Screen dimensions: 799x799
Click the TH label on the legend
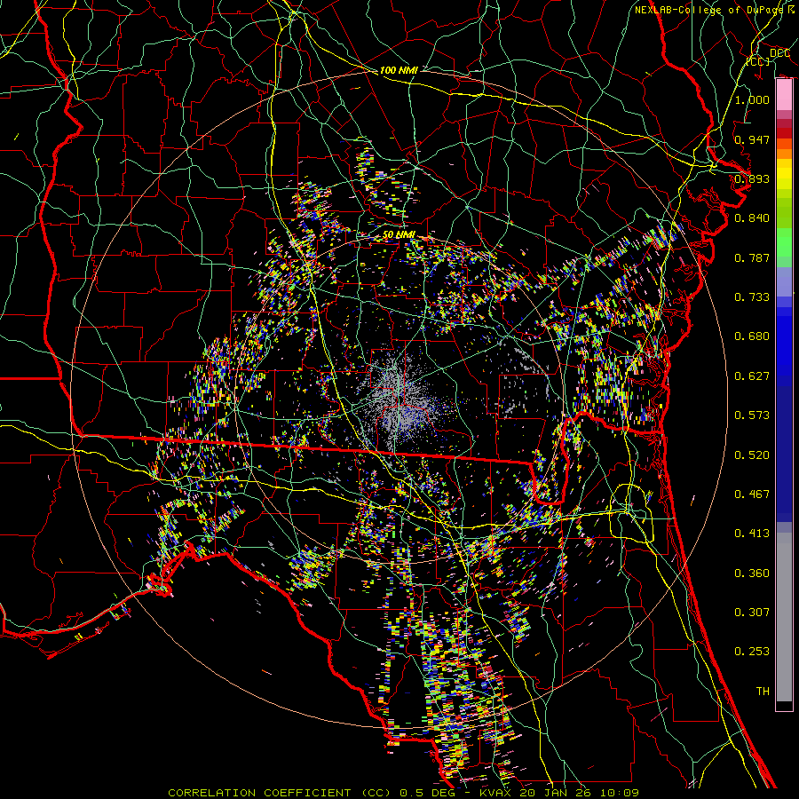click(x=762, y=691)
